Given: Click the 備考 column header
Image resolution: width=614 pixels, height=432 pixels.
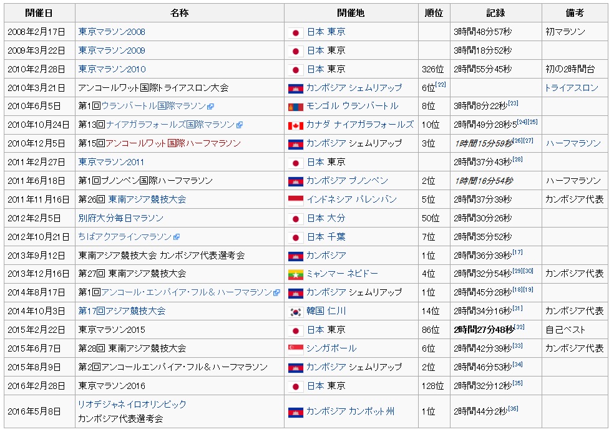Looking at the screenshot, I should pyautogui.click(x=575, y=13).
